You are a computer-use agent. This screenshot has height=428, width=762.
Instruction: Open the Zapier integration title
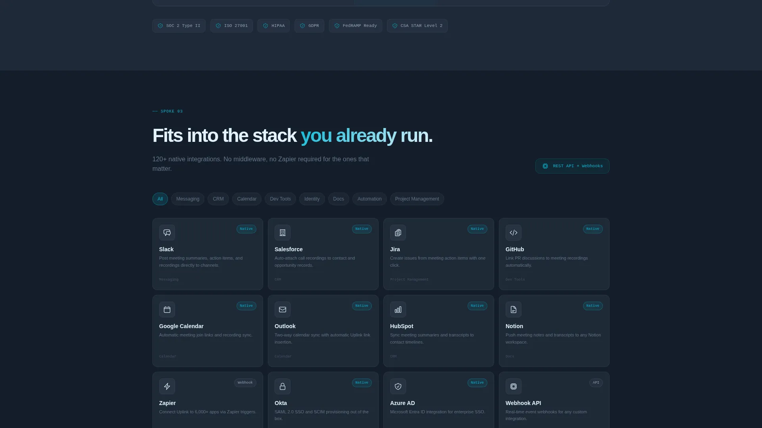tap(167, 403)
